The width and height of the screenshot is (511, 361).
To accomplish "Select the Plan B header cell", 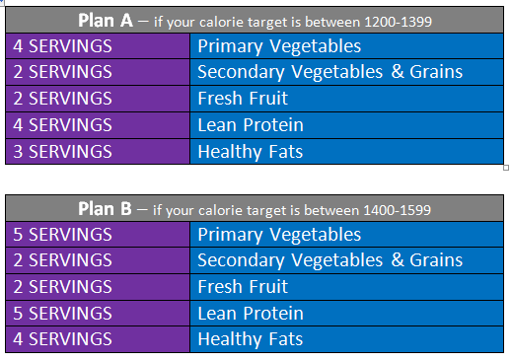I will [x=255, y=208].
